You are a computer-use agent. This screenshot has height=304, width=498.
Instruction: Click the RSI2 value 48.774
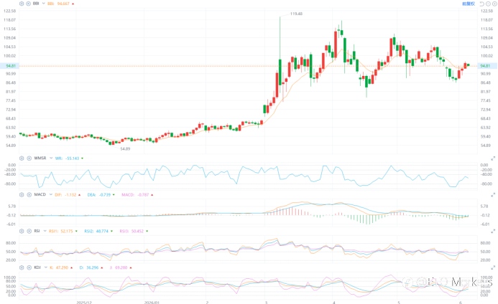(102, 231)
